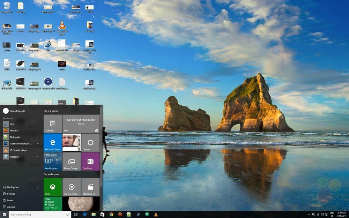Open Task View on taskbar
Screen dimensions: 349x218
pos(75,215)
